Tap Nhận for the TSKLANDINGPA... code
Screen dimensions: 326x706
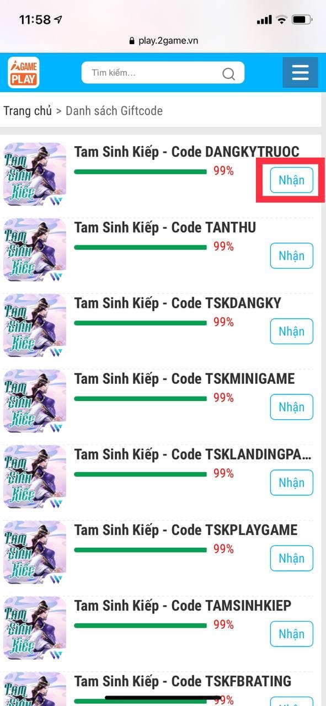[x=291, y=483]
